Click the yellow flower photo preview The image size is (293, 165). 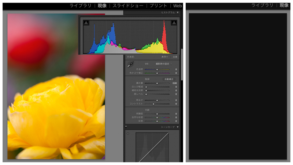[x=56, y=86]
